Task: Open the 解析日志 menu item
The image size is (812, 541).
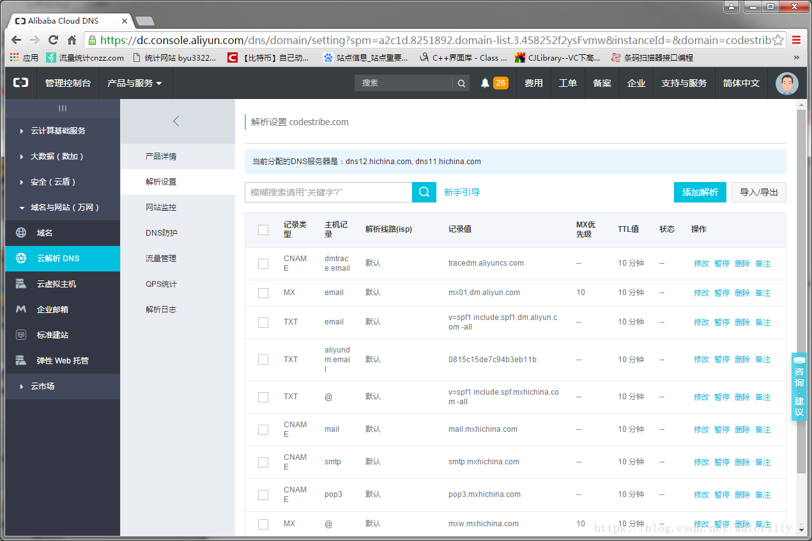Action: (161, 310)
